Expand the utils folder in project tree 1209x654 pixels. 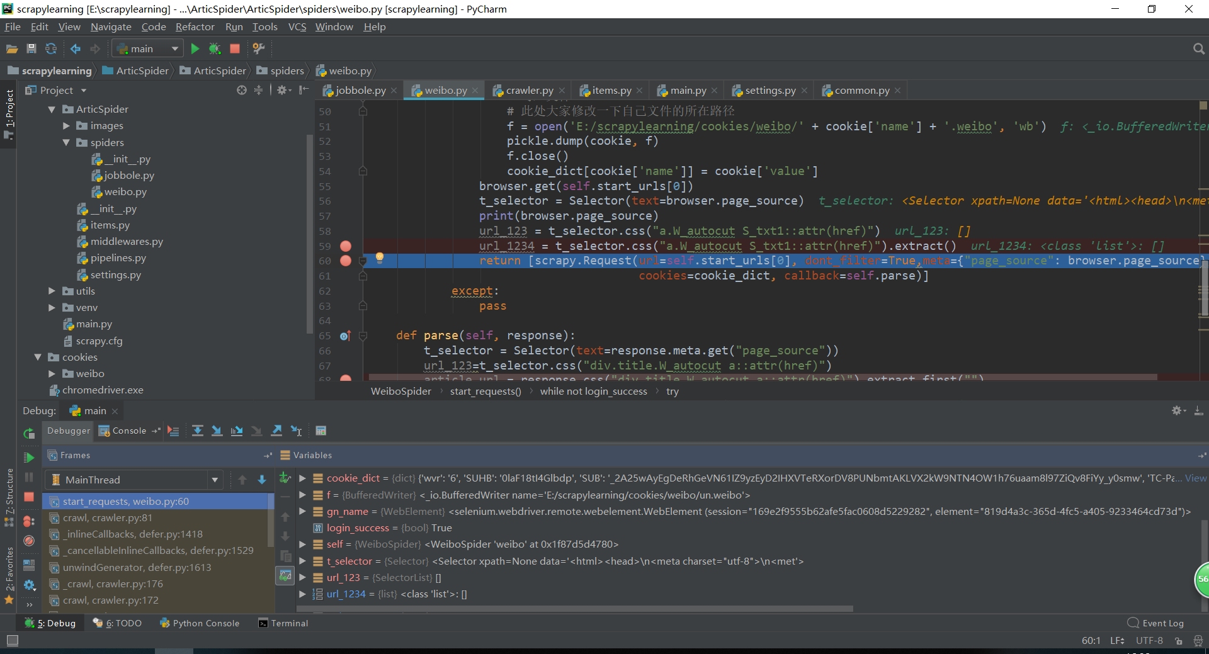[x=52, y=291]
